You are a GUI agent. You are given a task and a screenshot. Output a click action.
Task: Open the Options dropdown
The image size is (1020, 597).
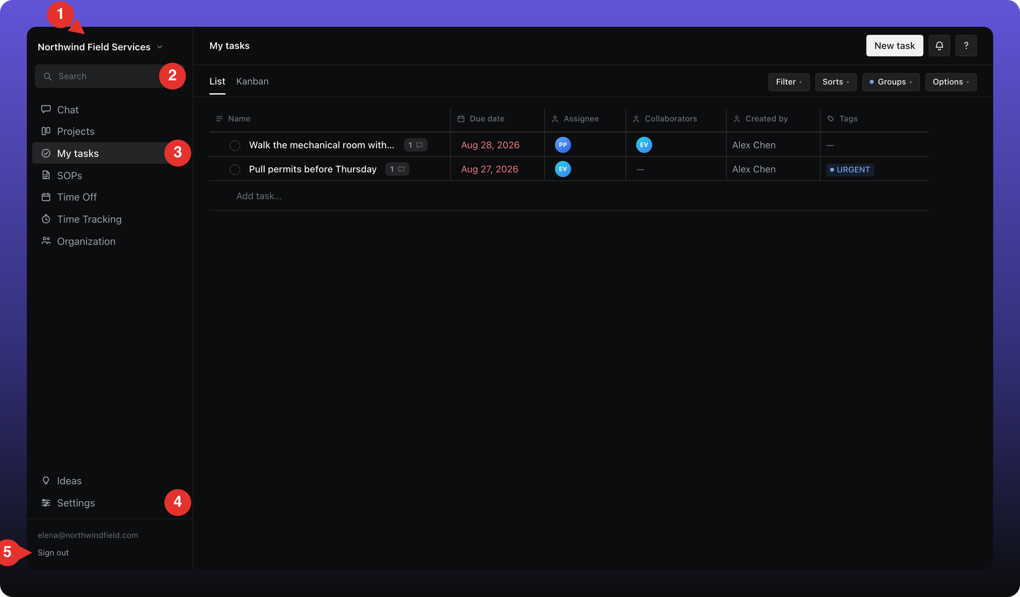tap(951, 82)
